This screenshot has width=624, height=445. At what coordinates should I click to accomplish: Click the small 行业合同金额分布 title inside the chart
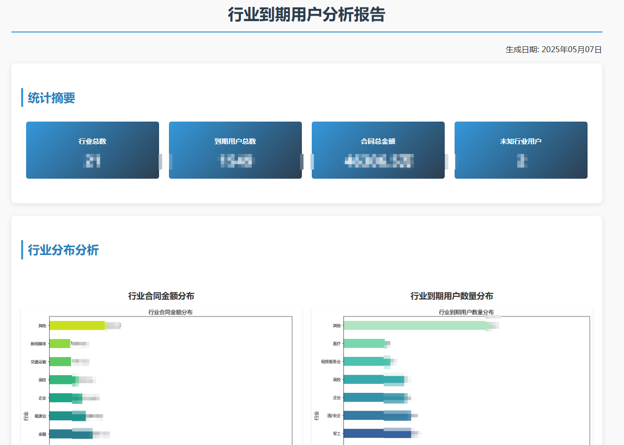tap(170, 312)
